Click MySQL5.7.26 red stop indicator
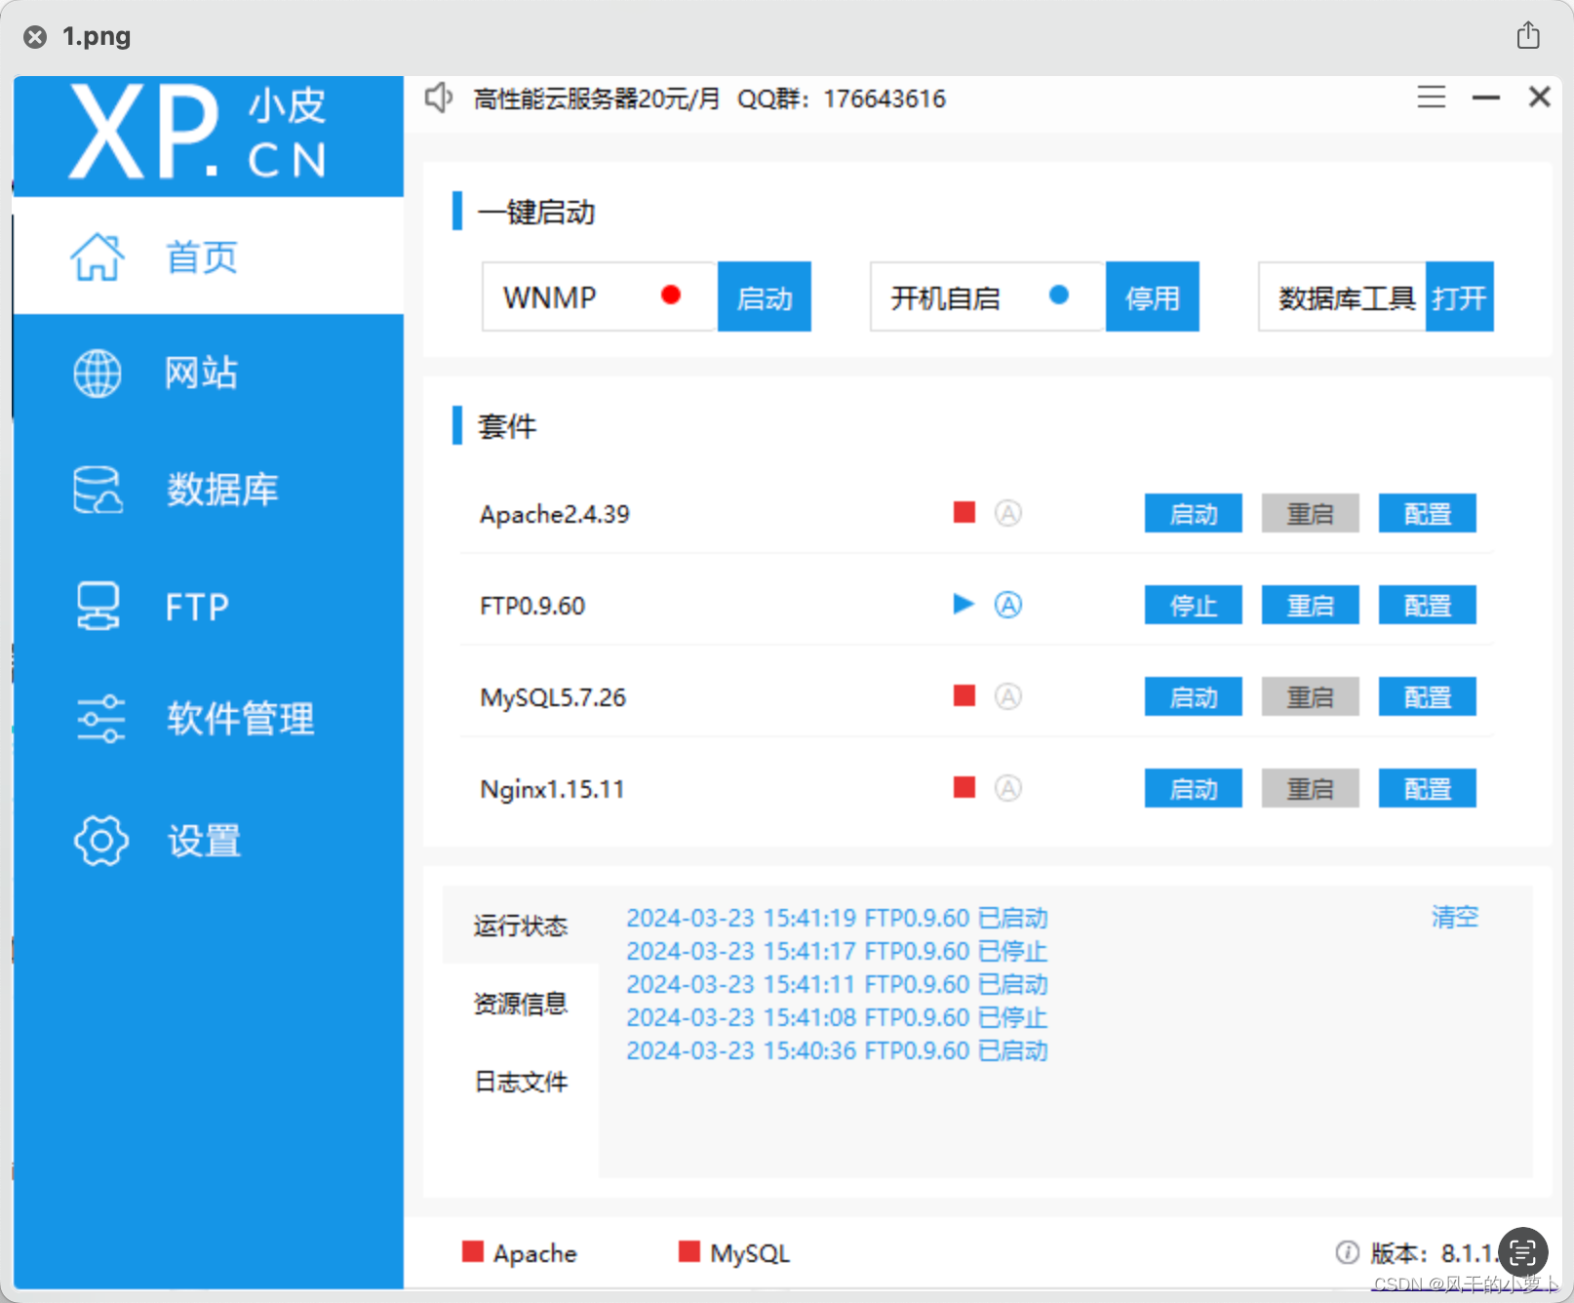1574x1303 pixels. [964, 695]
